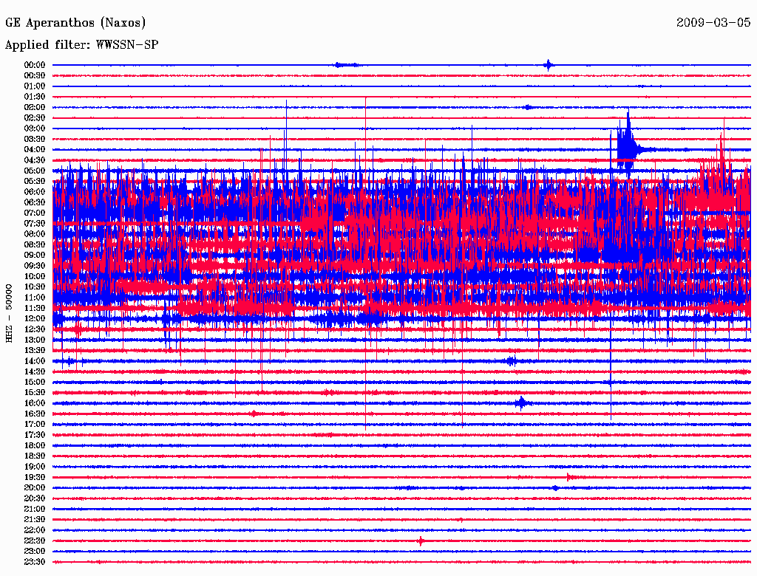Click the 12:30 time label

pyautogui.click(x=35, y=329)
